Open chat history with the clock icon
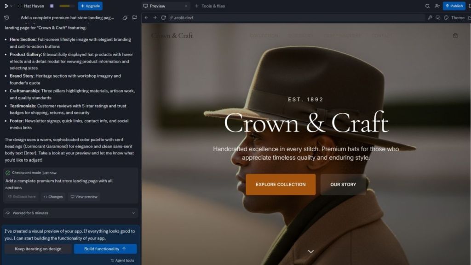471x265 pixels. pos(6,17)
